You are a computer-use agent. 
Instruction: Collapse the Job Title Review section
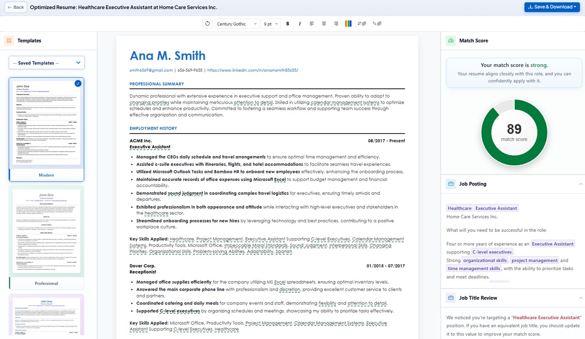pyautogui.click(x=580, y=298)
